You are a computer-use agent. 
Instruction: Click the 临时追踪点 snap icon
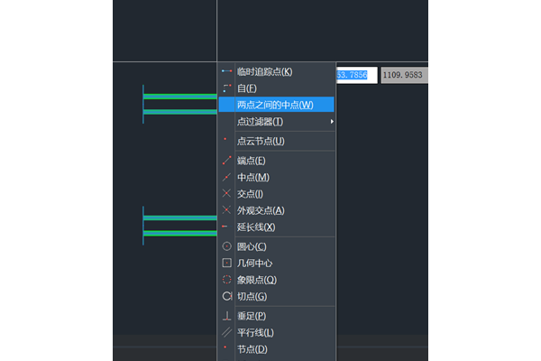tap(227, 71)
